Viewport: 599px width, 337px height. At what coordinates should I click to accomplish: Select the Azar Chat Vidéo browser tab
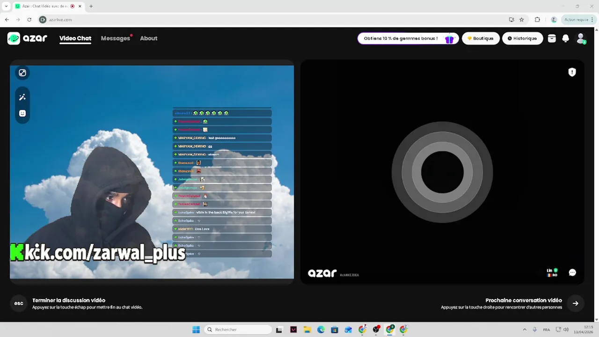(x=48, y=6)
